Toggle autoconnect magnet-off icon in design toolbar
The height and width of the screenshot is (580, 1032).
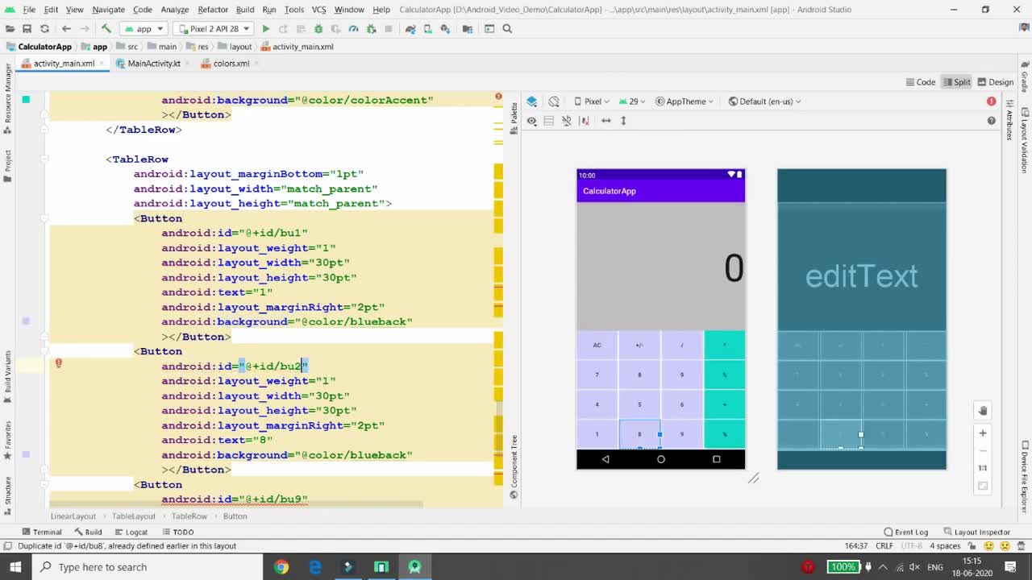567,121
